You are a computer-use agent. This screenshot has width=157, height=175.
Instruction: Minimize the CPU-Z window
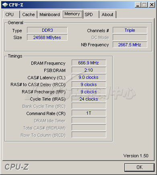pos(138,5)
